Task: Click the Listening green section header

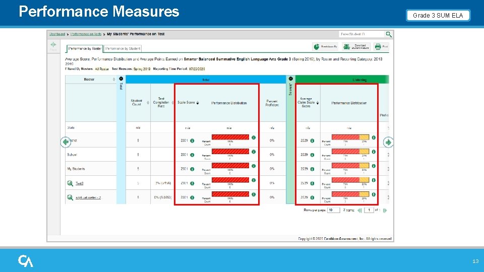Action: click(342, 80)
